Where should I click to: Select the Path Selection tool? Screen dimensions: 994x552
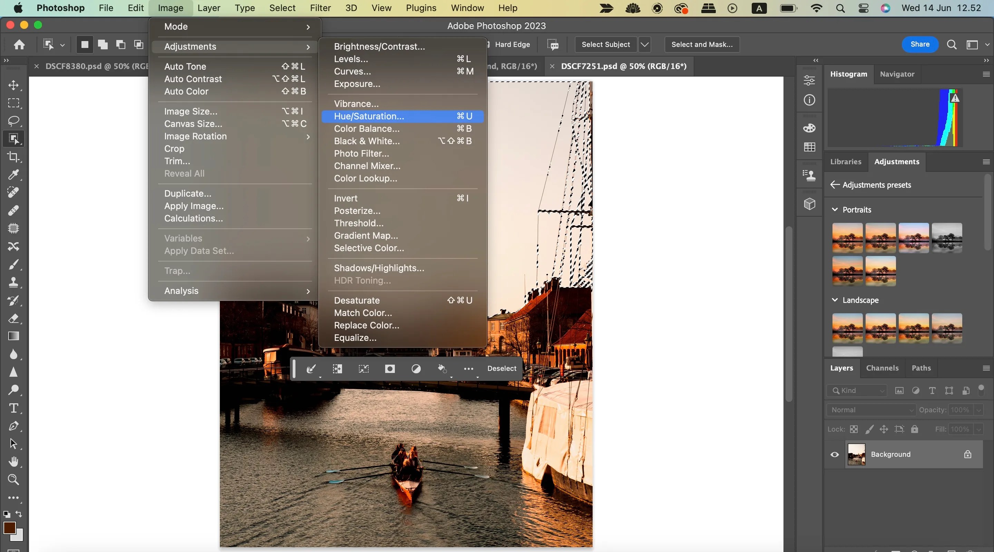point(13,444)
